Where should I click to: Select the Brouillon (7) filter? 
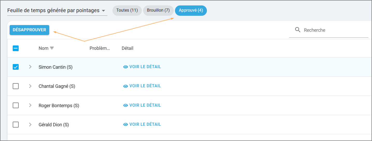click(x=158, y=10)
